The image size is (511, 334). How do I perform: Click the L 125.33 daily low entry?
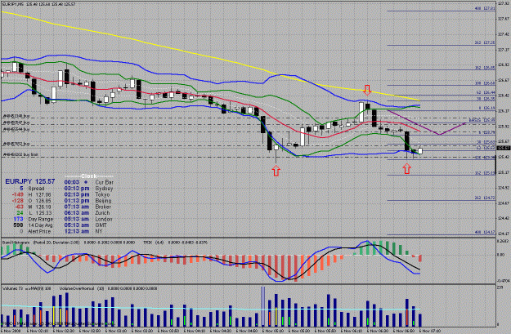[34, 212]
